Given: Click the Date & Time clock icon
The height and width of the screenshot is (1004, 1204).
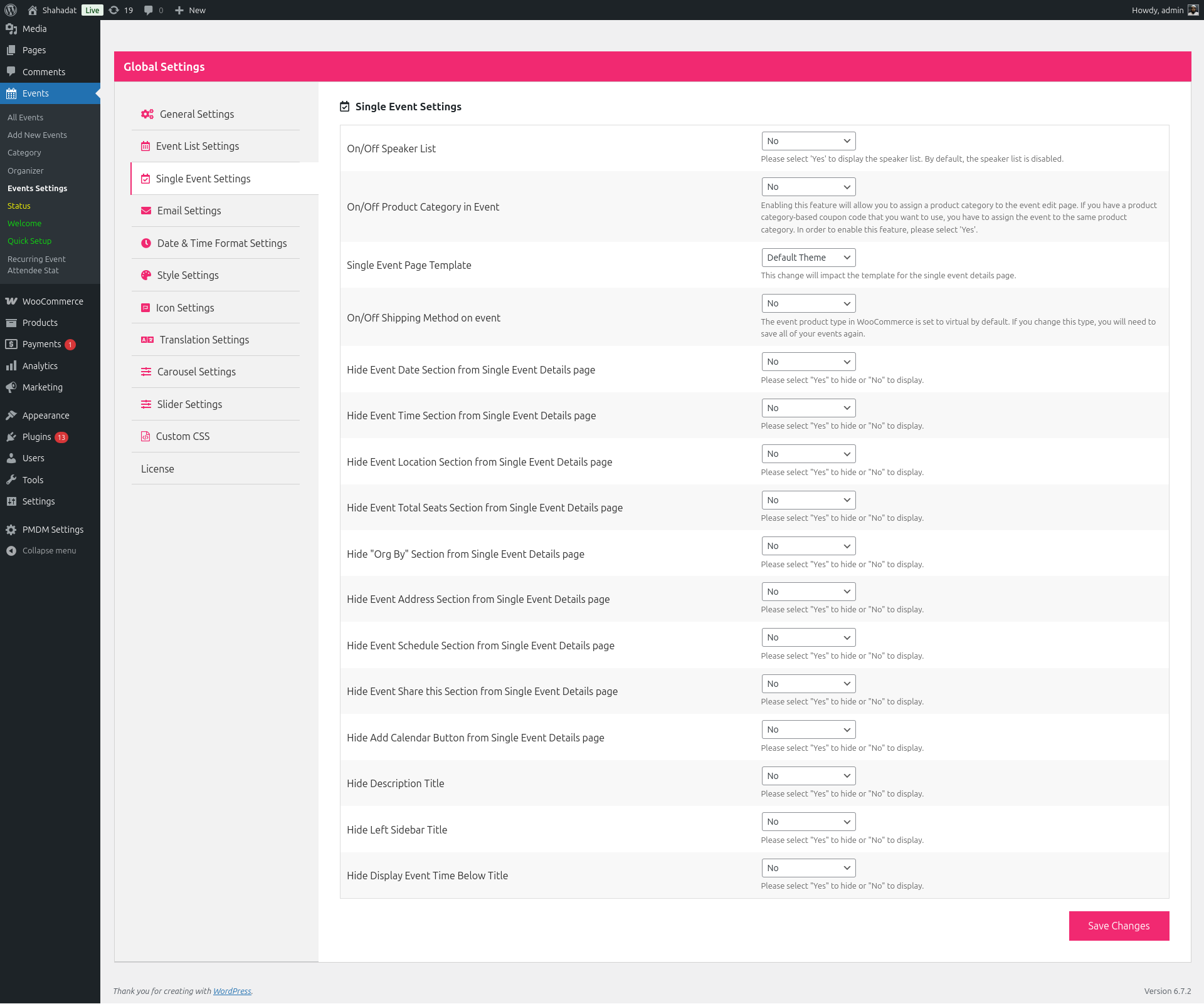Looking at the screenshot, I should (x=146, y=243).
